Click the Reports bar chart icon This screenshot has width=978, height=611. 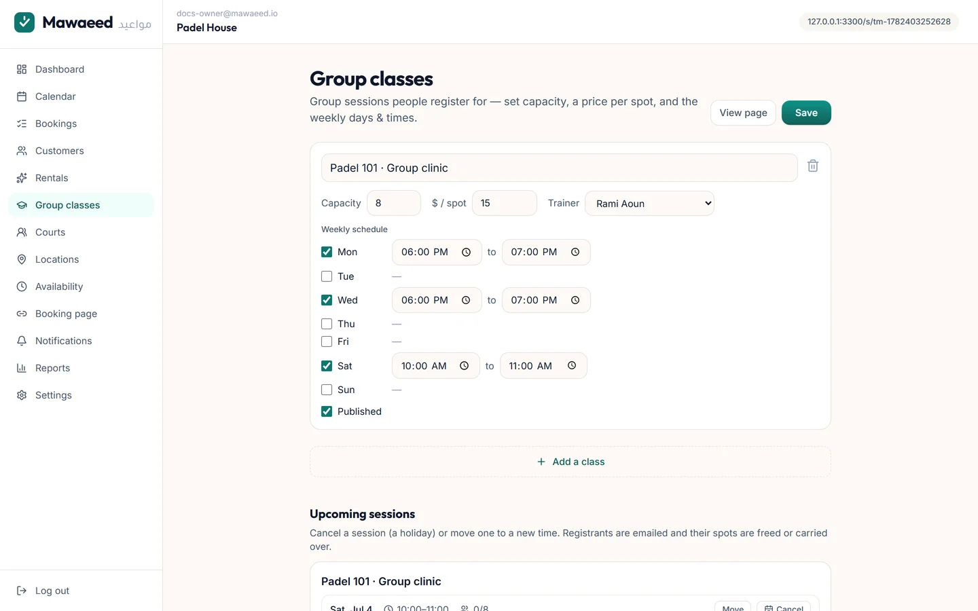click(22, 368)
